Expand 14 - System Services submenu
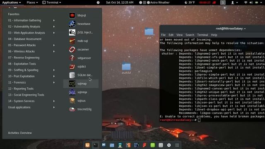This screenshot has width=265, height=149. click(x=31, y=101)
